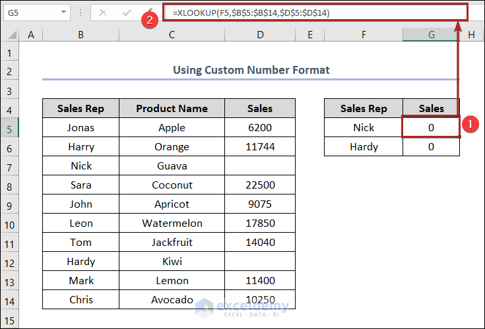Select Hardy's sales result cell in column G
Image resolution: width=485 pixels, height=329 pixels.
pos(431,146)
